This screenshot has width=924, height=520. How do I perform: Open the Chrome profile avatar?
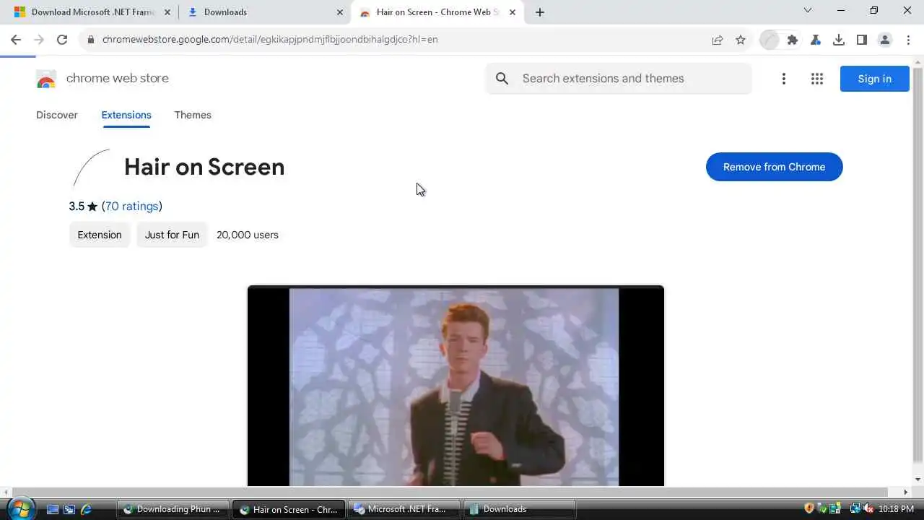click(x=885, y=40)
